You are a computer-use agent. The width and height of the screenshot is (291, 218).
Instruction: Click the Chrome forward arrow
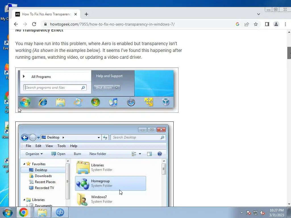click(x=25, y=24)
